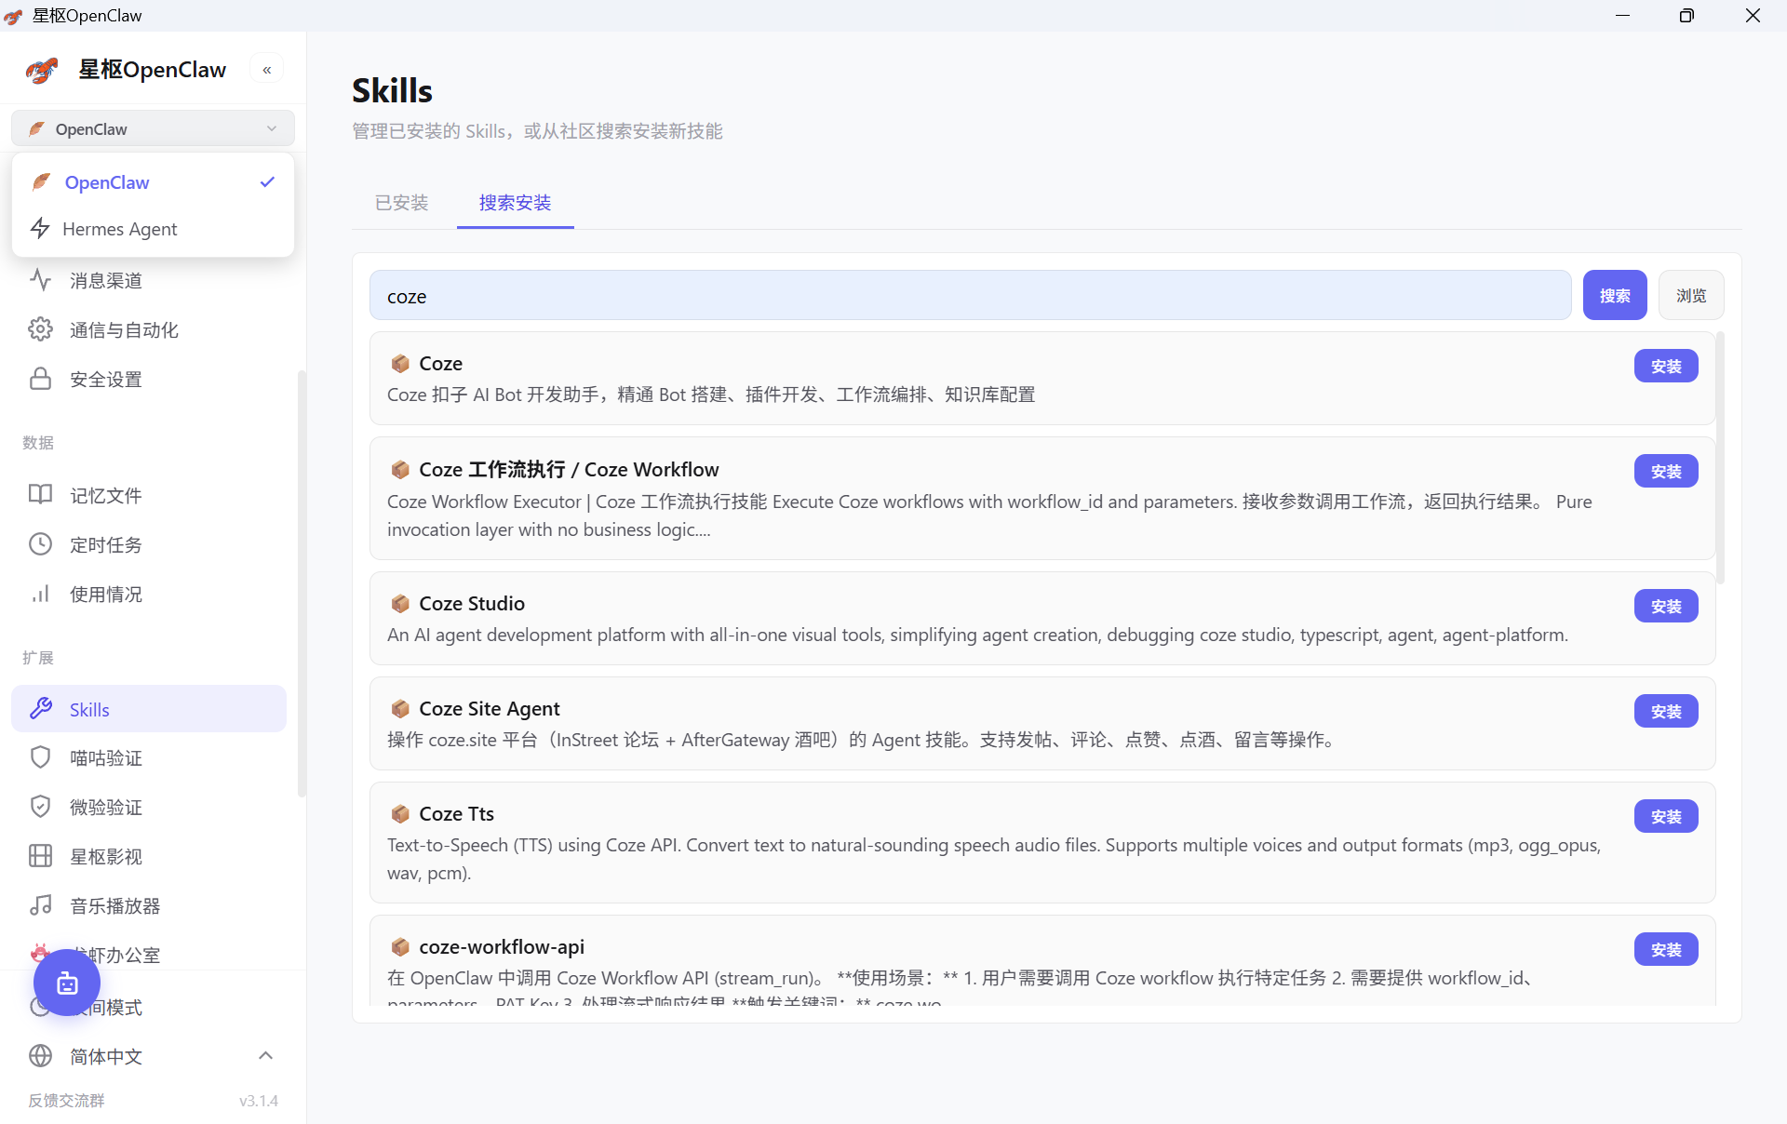Image resolution: width=1787 pixels, height=1124 pixels.
Task: Click the clock icon for 定时任务
Action: (40, 544)
